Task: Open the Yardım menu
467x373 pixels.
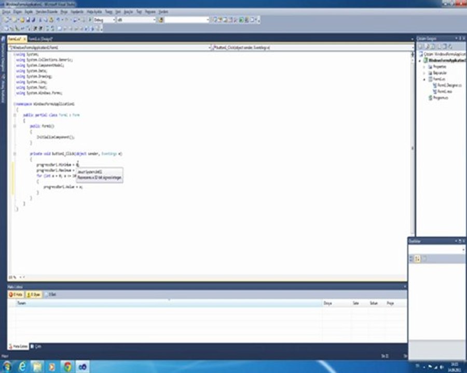Action: click(163, 12)
